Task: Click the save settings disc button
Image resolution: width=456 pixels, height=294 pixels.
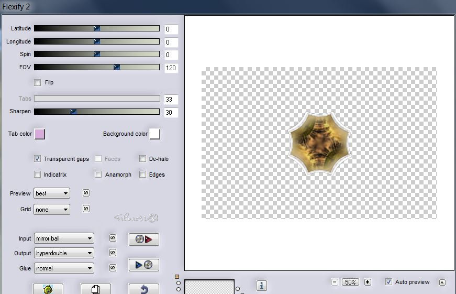Action: coord(144,265)
